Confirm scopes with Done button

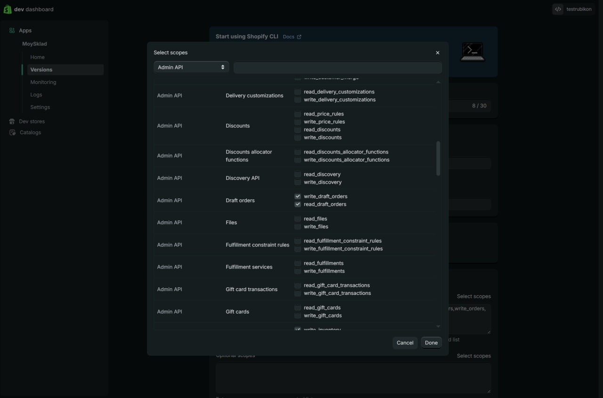(432, 343)
